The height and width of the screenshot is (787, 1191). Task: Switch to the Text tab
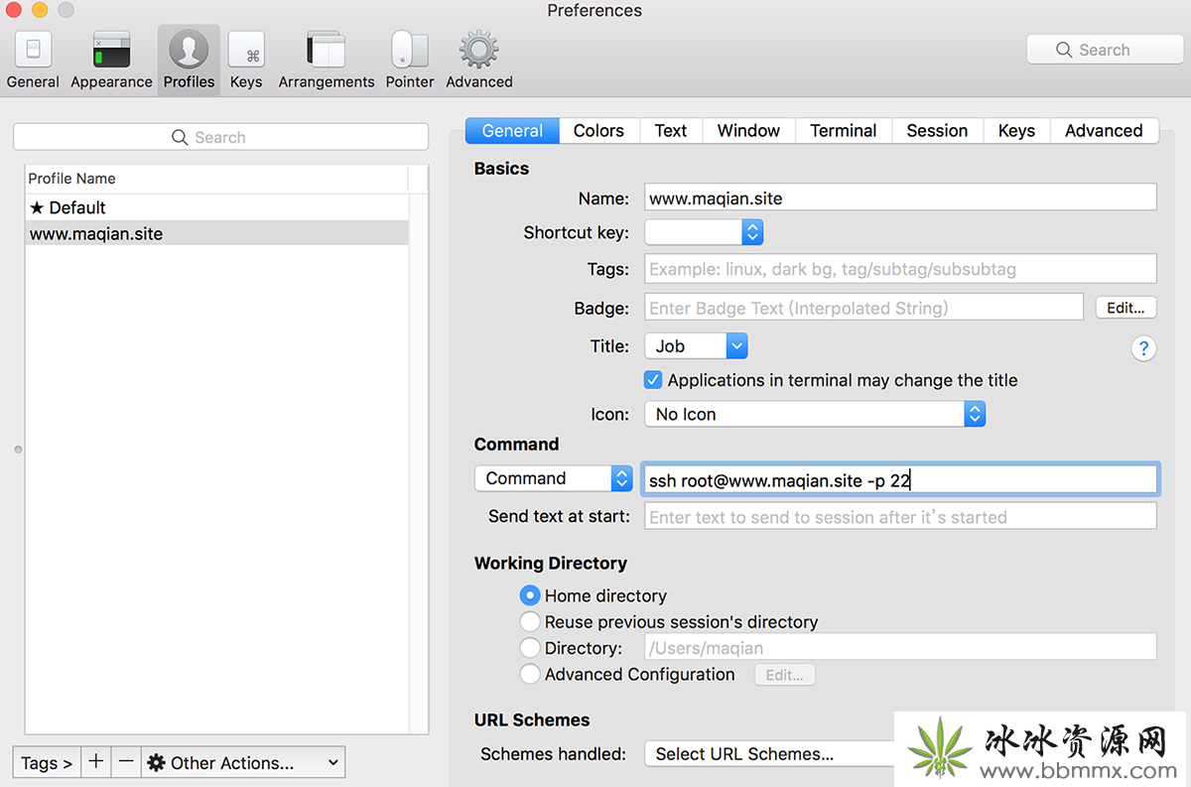(671, 130)
